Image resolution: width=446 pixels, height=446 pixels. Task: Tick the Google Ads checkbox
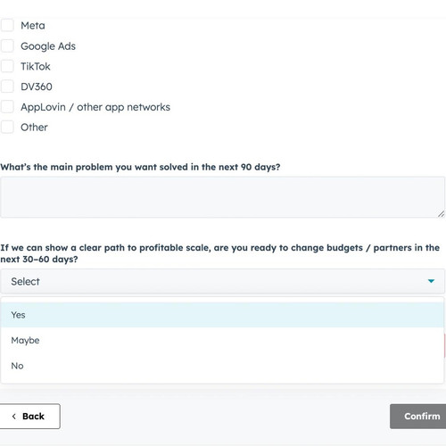(7, 45)
